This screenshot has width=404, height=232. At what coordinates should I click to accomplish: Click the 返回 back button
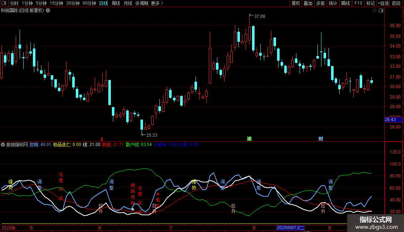coord(396,3)
